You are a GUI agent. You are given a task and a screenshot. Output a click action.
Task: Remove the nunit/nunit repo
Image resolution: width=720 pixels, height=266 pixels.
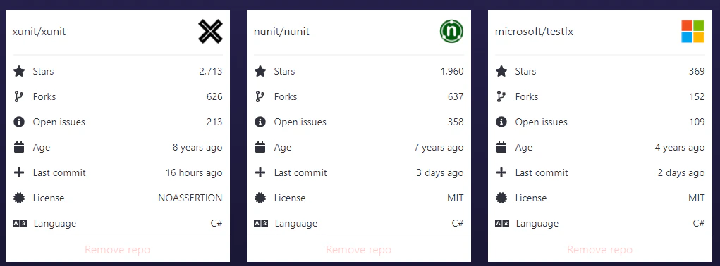click(359, 250)
